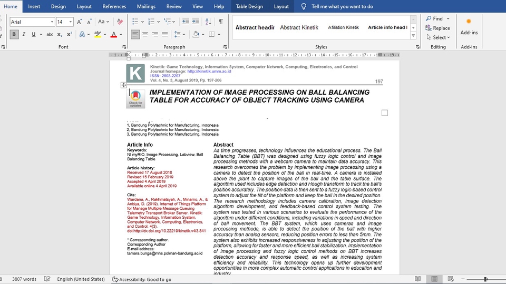Apply Abstract Kinetik style

click(x=299, y=27)
